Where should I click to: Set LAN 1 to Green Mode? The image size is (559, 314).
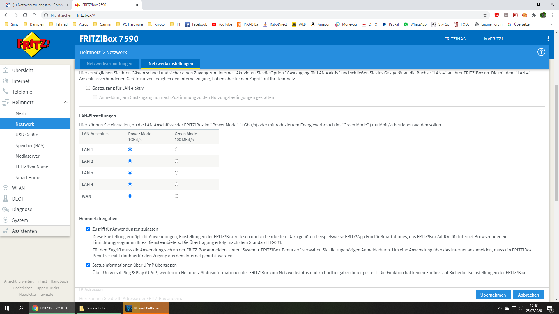pos(176,149)
